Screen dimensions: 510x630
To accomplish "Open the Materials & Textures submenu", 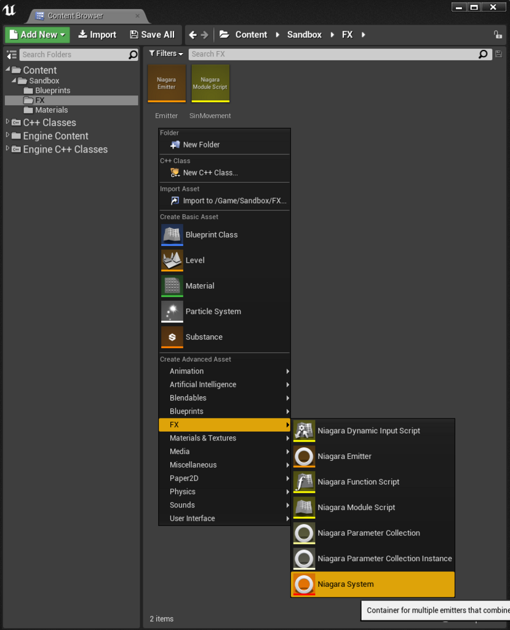I will (x=225, y=438).
